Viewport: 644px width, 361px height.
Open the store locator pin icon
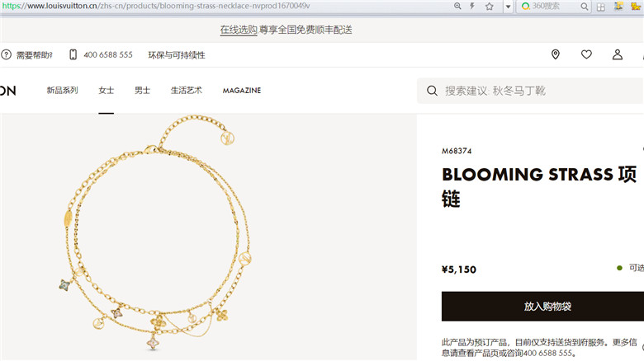coord(556,54)
